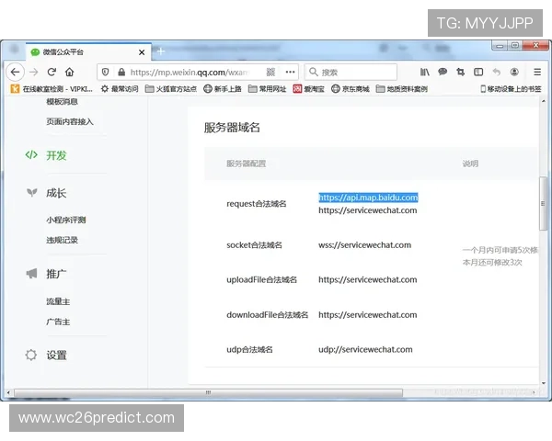Click the chat bubble toolbar icon
552x441 pixels.
443,72
